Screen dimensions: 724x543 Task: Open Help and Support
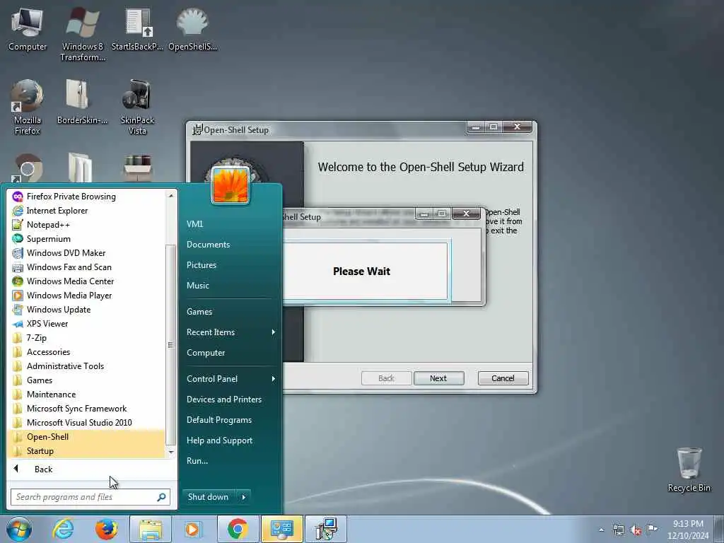[220, 440]
